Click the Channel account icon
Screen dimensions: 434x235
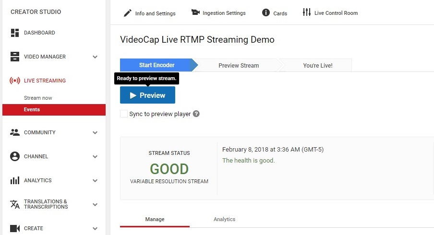(15, 156)
